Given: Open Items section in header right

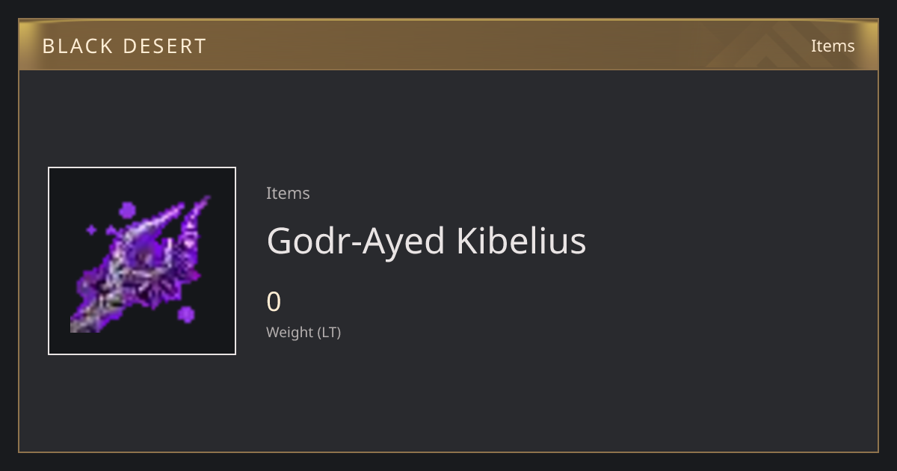Looking at the screenshot, I should pyautogui.click(x=833, y=46).
